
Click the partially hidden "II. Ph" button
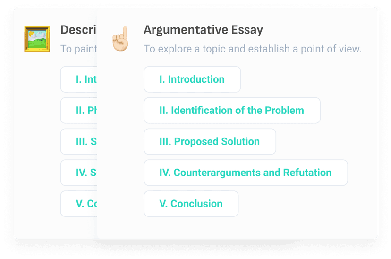click(x=79, y=111)
